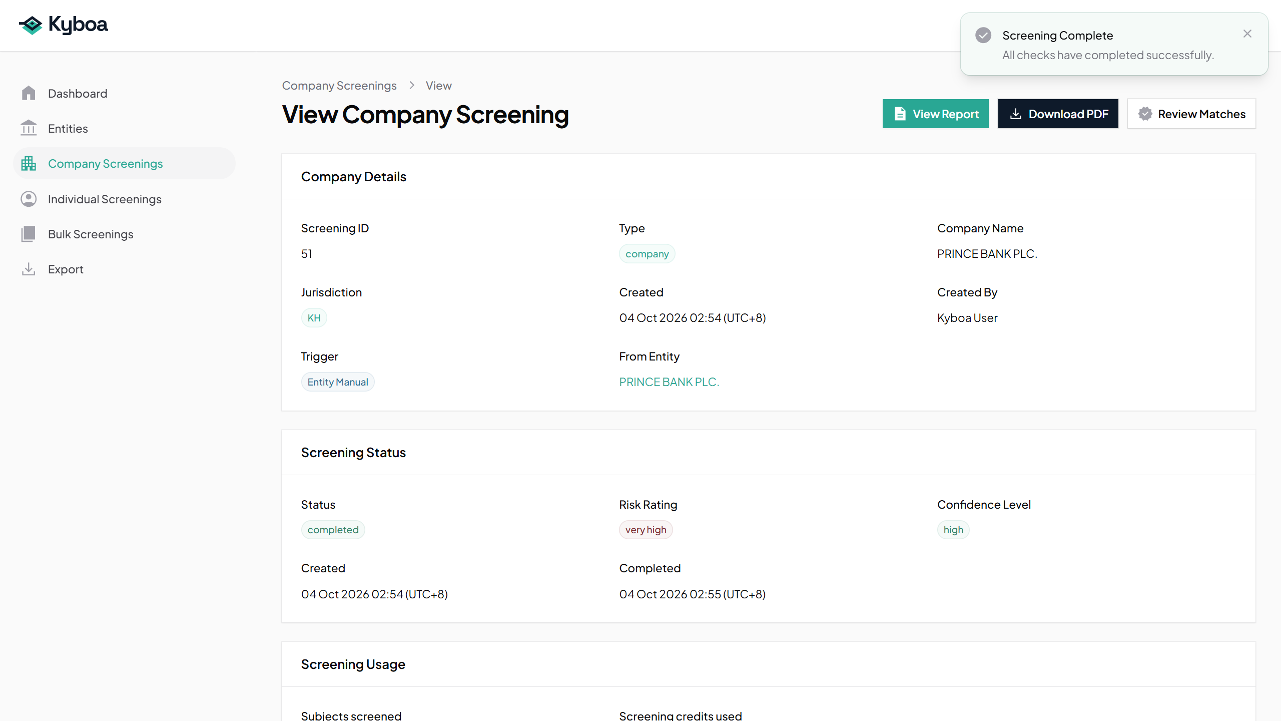Click Company Details created date 04 Oct 2026 02:54
Screen dimensions: 1281x721
coord(693,318)
